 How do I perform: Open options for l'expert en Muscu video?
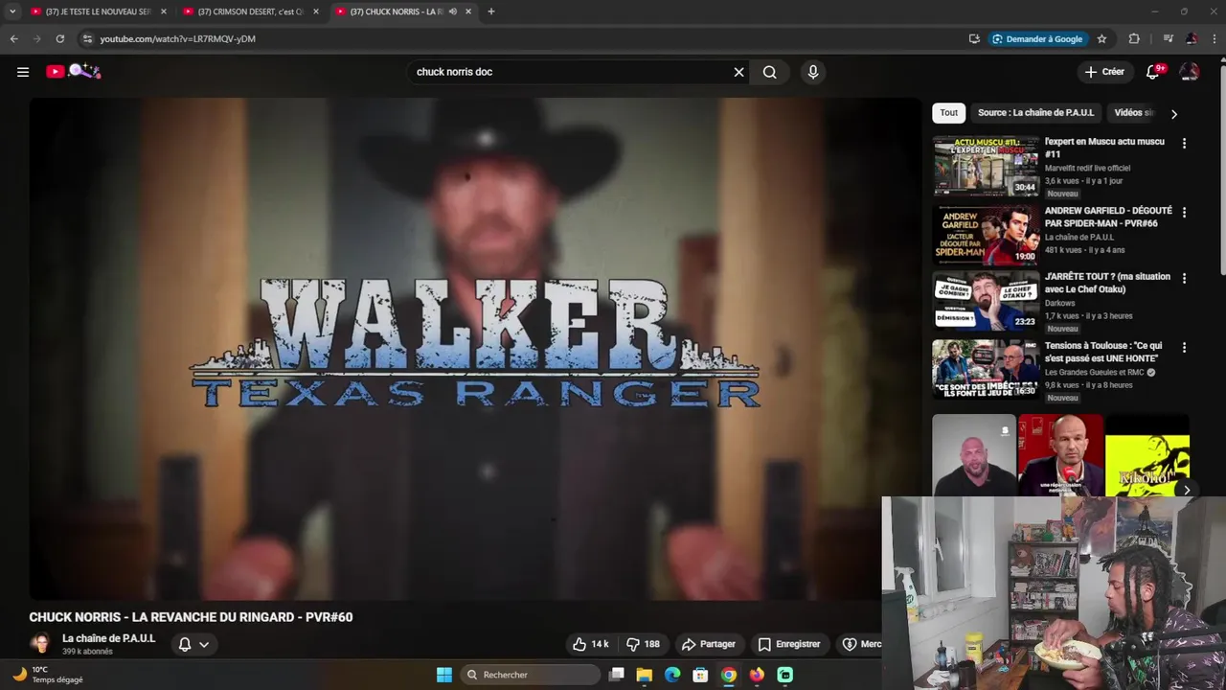pos(1184,144)
